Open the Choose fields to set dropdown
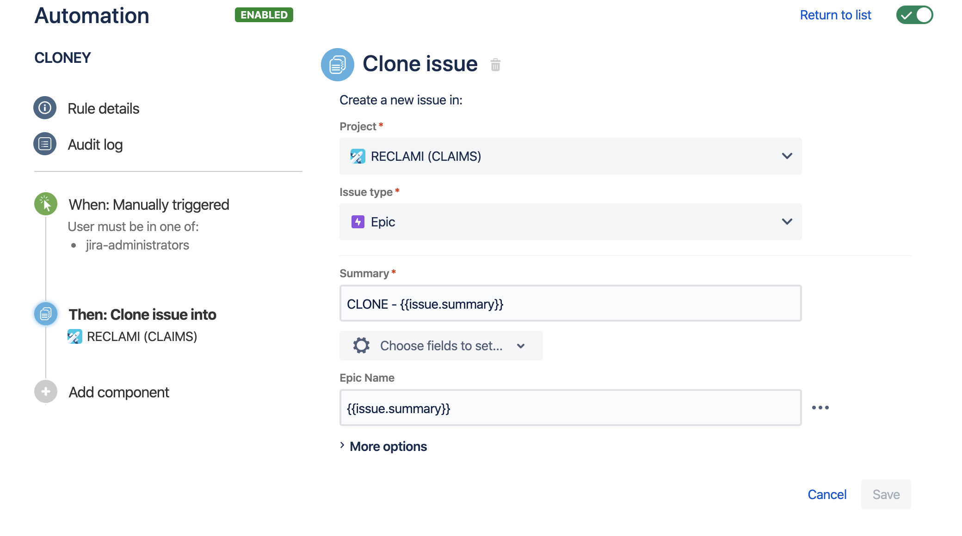The image size is (962, 536). [x=441, y=346]
